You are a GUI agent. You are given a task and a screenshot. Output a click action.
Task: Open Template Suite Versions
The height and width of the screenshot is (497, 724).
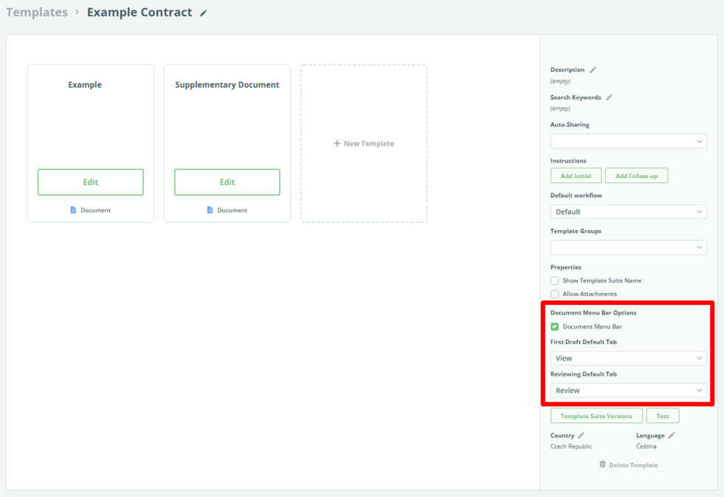(596, 417)
